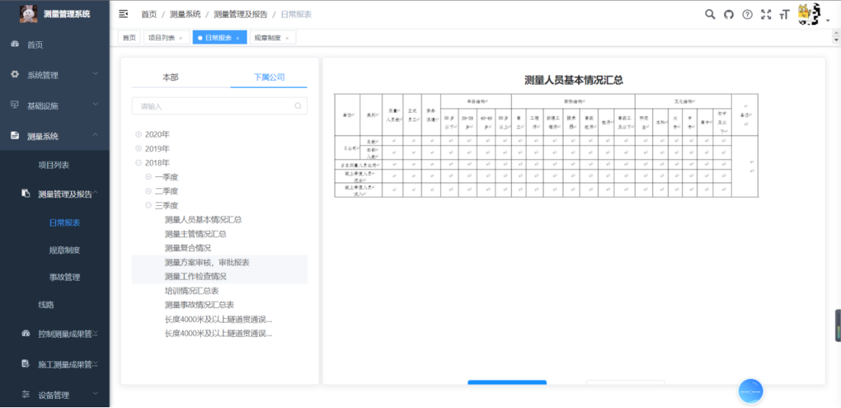Collapse the 三季度 tree node
The image size is (841, 408).
[149, 205]
